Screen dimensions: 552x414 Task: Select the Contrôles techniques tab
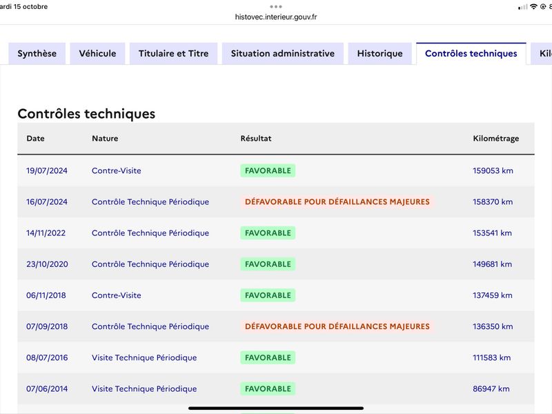471,54
